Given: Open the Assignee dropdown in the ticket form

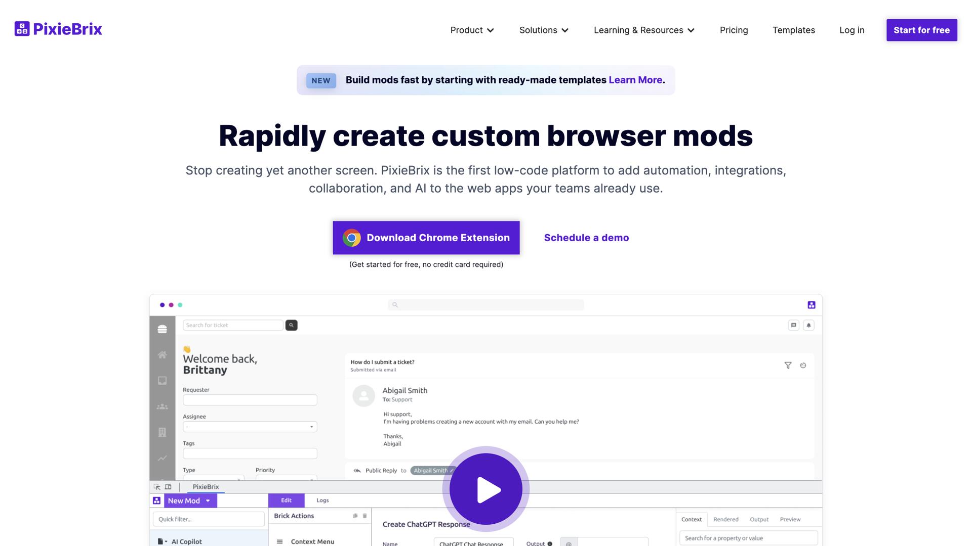Looking at the screenshot, I should (x=250, y=427).
